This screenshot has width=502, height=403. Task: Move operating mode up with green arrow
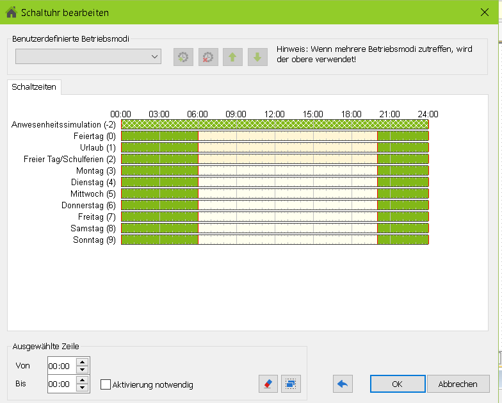[x=232, y=57]
